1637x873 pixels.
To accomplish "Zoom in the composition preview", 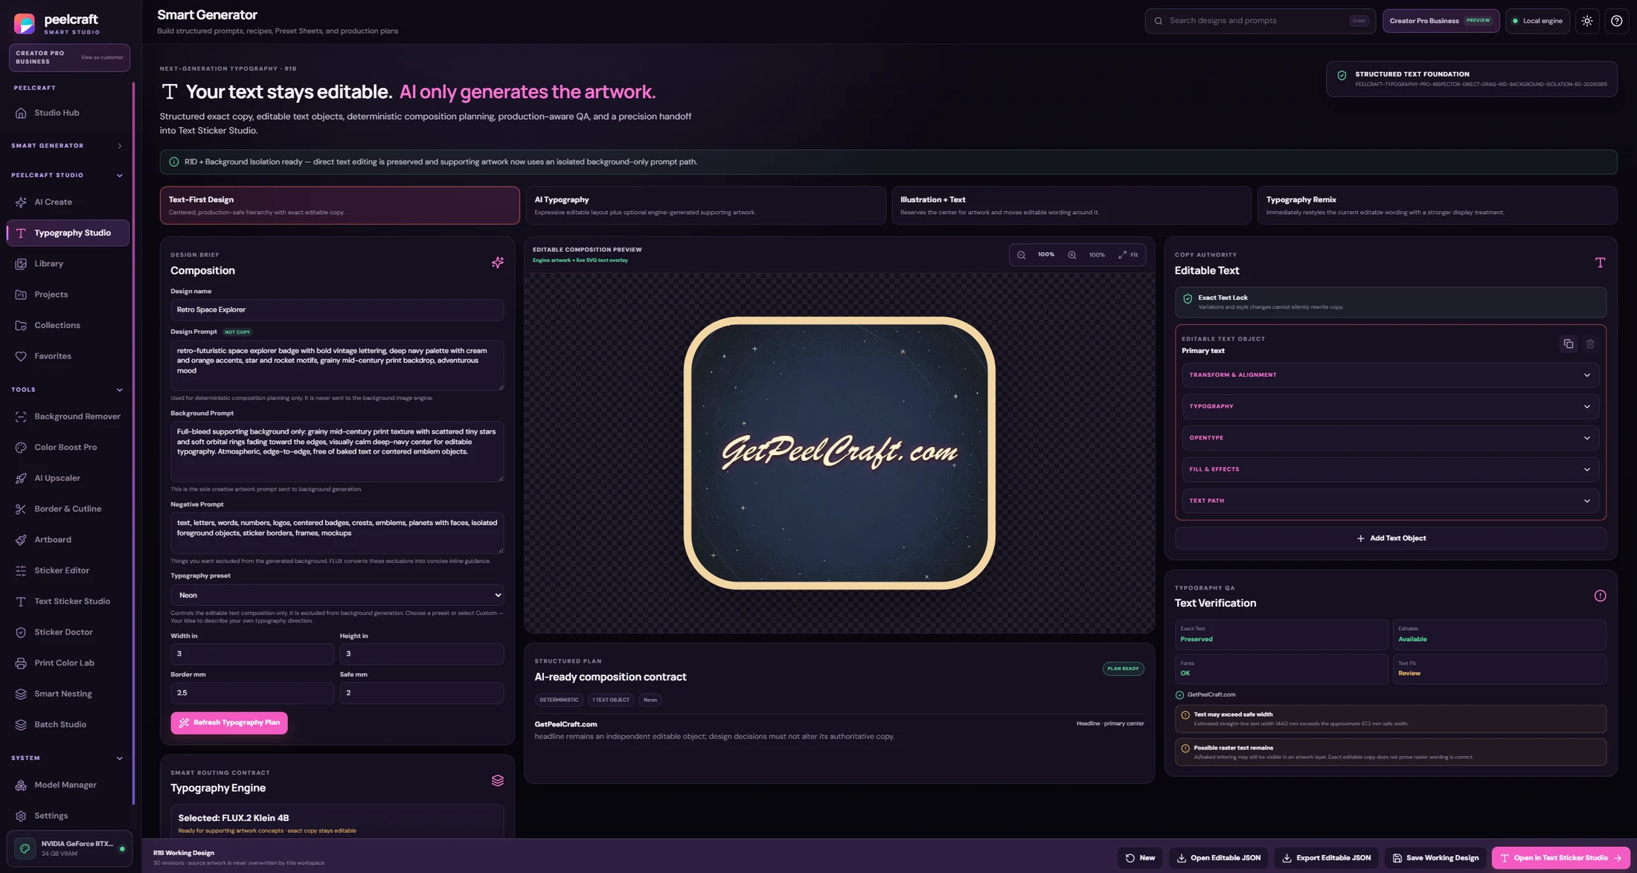I will (1072, 255).
